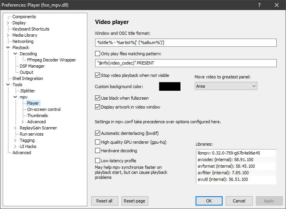
Task: Pick the custom background color swatch
Action: (x=170, y=87)
